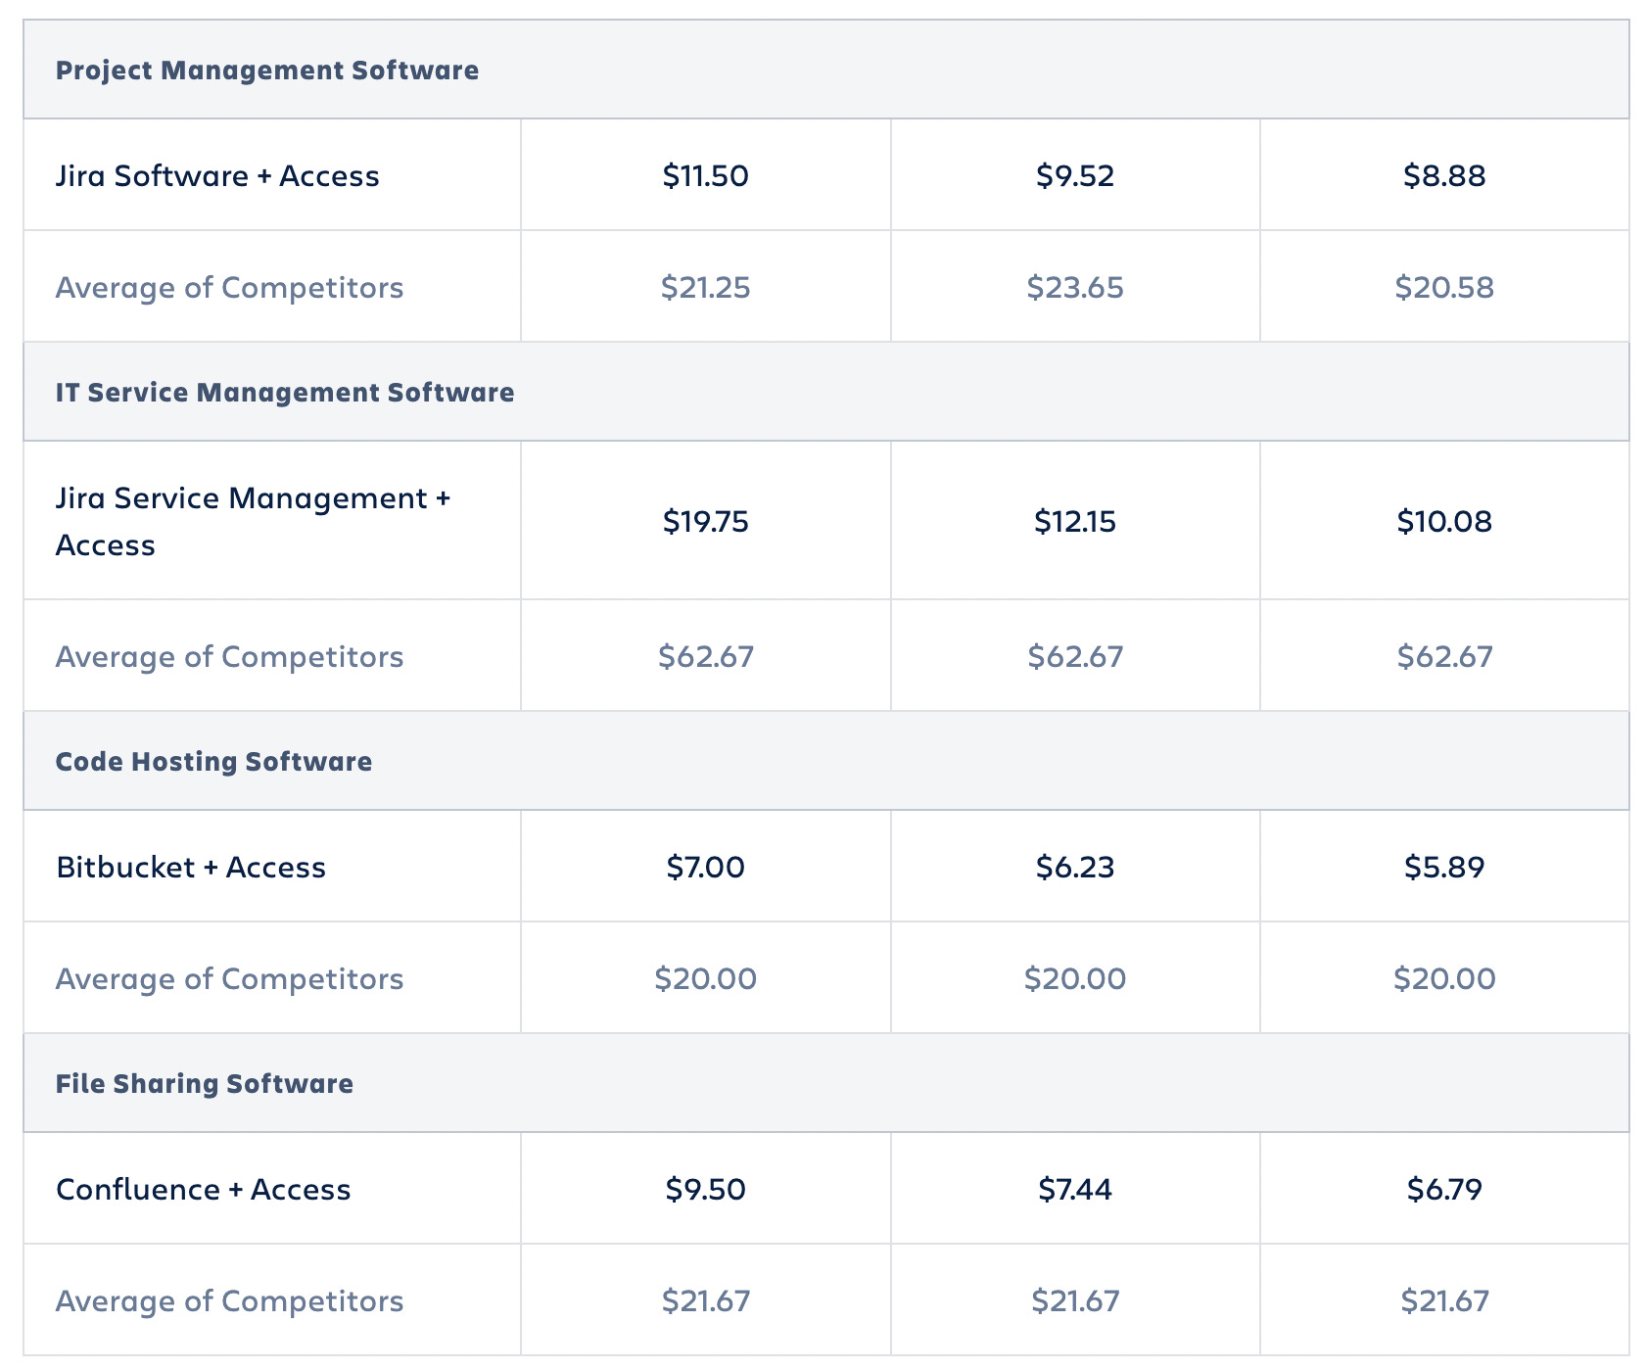
Task: Click the $20.58 competitor average cell
Action: coord(1444,288)
